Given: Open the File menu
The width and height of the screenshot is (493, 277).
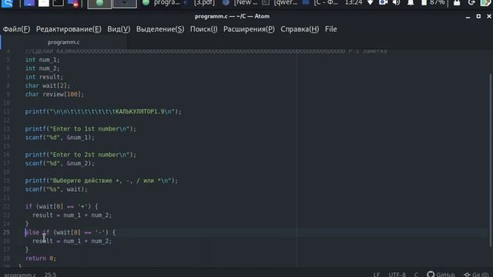Looking at the screenshot, I should coord(330,29).
